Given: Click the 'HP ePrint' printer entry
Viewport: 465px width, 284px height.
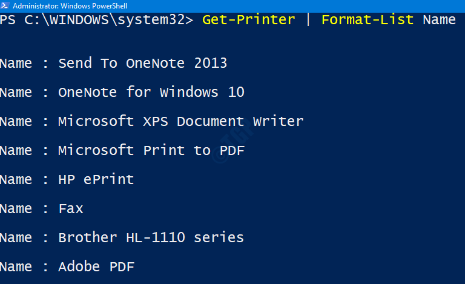Looking at the screenshot, I should point(96,180).
